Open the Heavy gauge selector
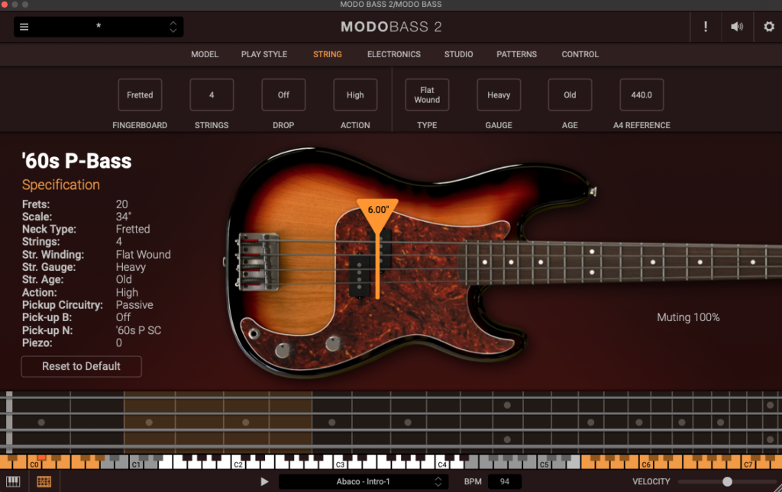Screen dimensions: 782x492 (x=499, y=95)
